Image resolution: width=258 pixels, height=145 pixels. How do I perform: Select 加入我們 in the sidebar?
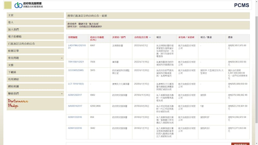click(13, 30)
